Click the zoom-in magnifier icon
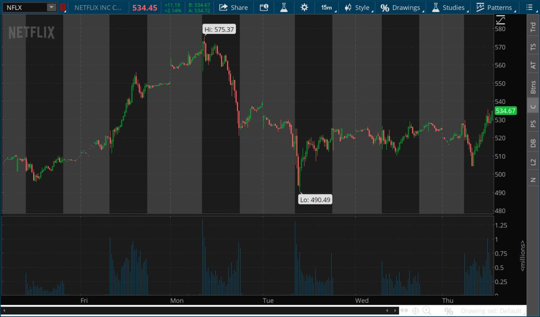Viewport: 540px width, 317px height. coord(427,311)
